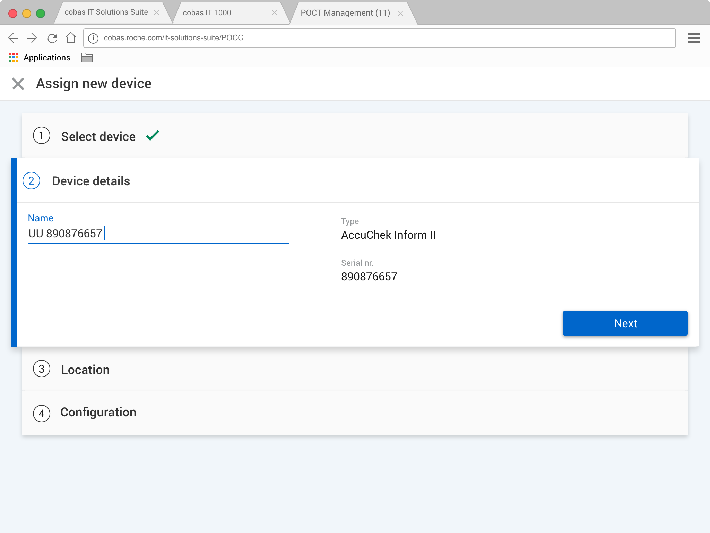Click the browser forward arrow

coord(32,38)
